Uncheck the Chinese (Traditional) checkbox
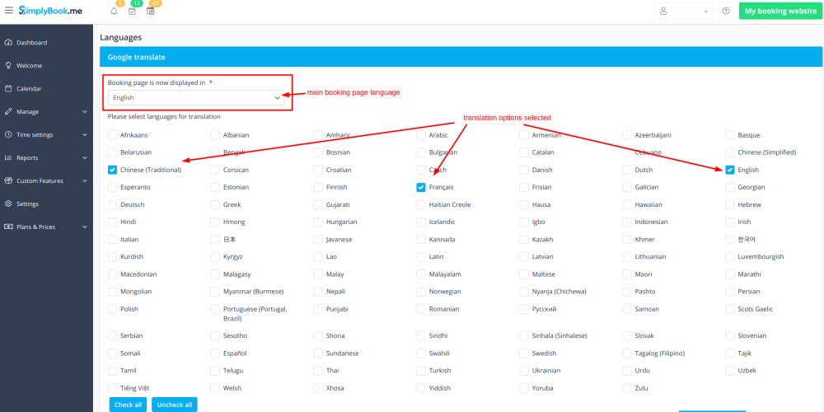Screen dimensions: 824x412 112,170
